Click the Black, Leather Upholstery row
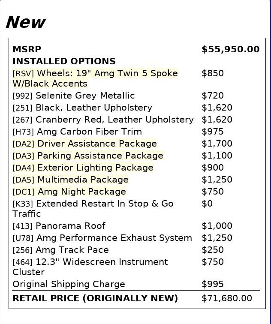 click(136, 108)
